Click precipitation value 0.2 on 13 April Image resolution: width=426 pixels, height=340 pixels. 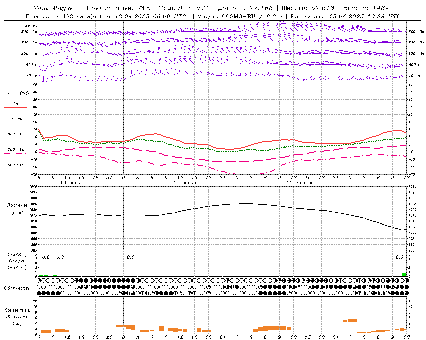pyautogui.click(x=60, y=257)
